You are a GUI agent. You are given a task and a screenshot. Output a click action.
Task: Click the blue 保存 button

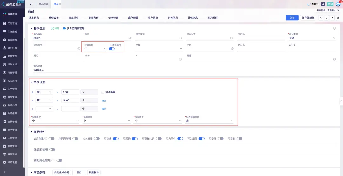(292, 18)
